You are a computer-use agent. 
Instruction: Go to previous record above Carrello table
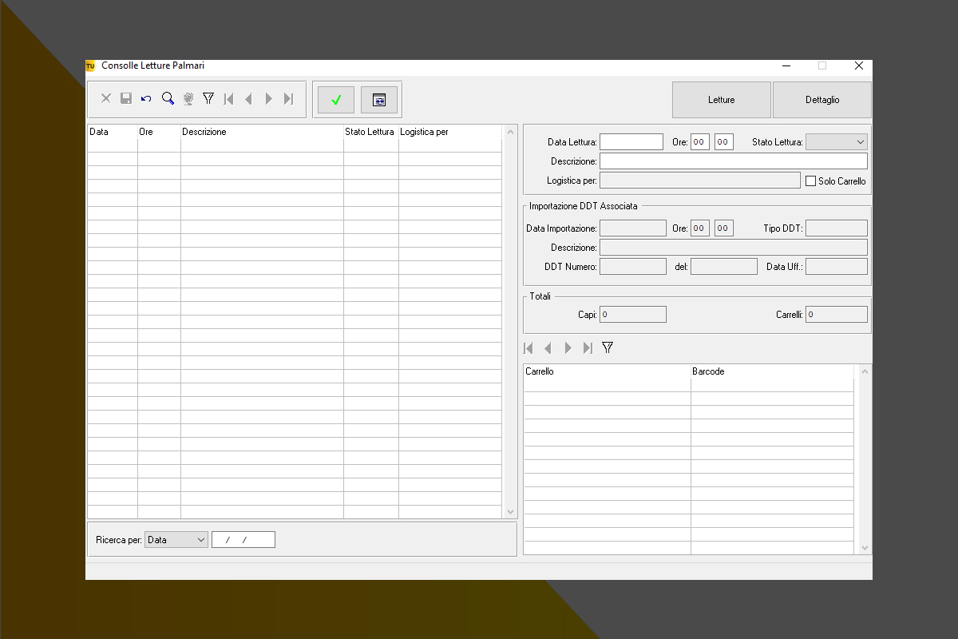click(x=548, y=348)
